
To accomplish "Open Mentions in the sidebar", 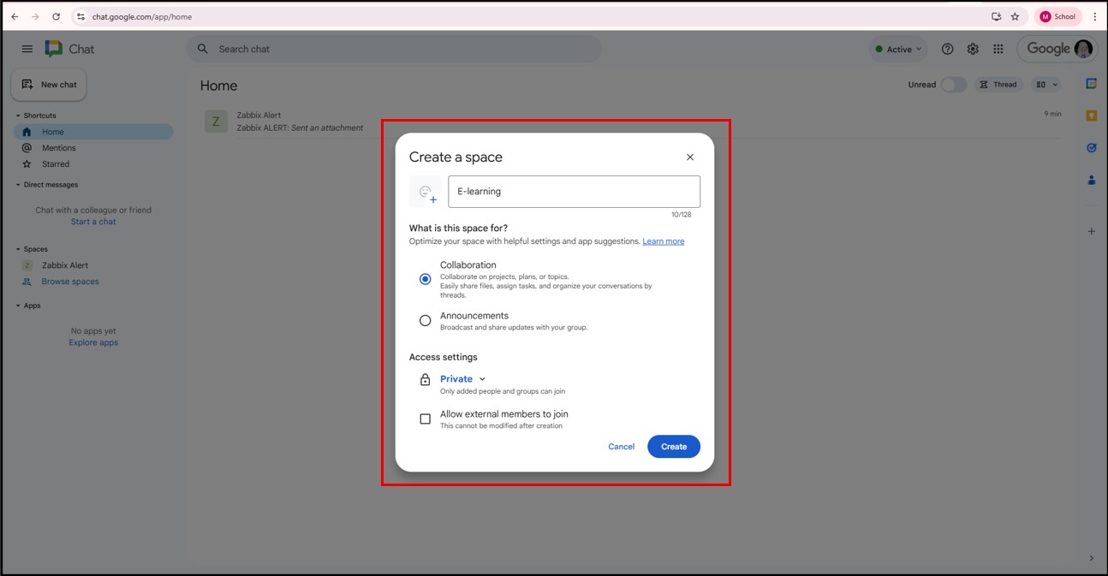I will click(59, 148).
